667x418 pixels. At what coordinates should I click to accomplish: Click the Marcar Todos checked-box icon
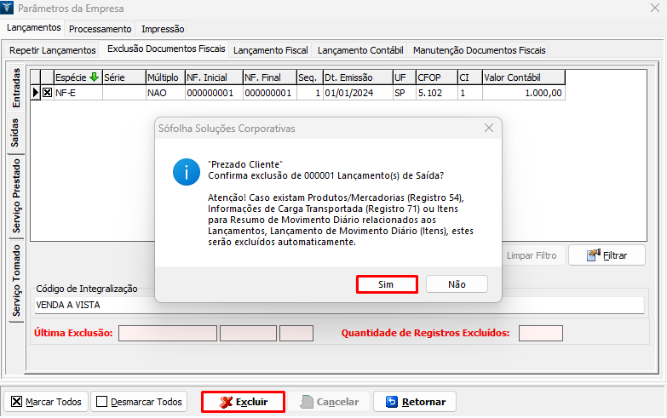(x=17, y=402)
